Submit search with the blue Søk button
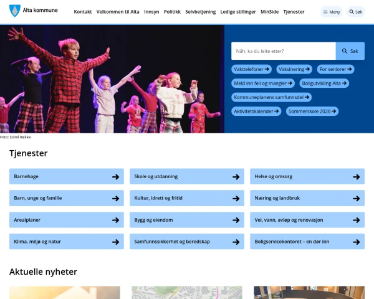Screen dimensions: 374x299 pyautogui.click(x=350, y=51)
